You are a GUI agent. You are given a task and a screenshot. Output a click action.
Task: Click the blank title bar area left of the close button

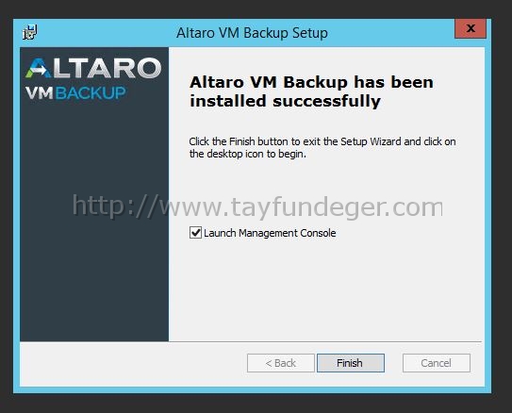(392, 33)
